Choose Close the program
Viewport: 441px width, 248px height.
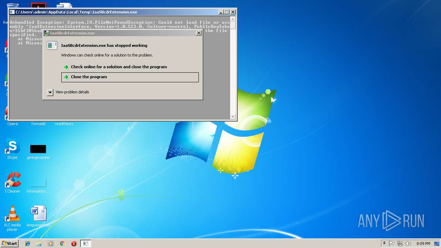point(130,77)
